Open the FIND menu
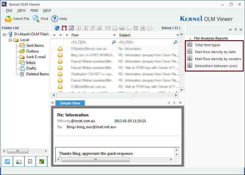The width and height of the screenshot is (245, 175). click(x=34, y=10)
